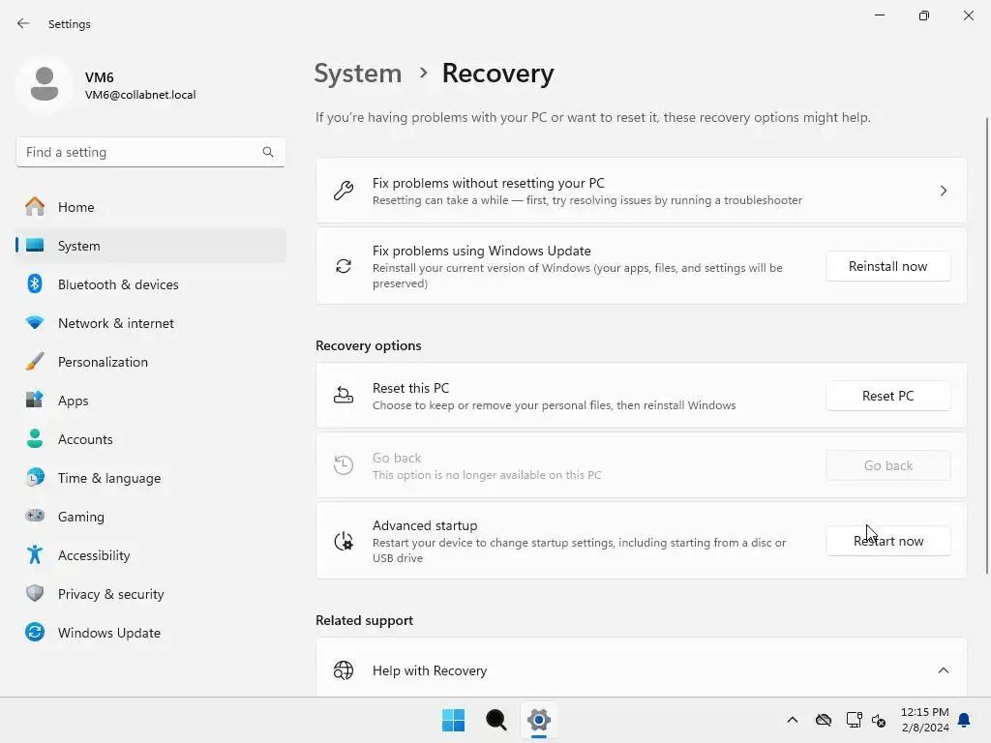Go to Home settings page
The image size is (991, 743).
151,207
